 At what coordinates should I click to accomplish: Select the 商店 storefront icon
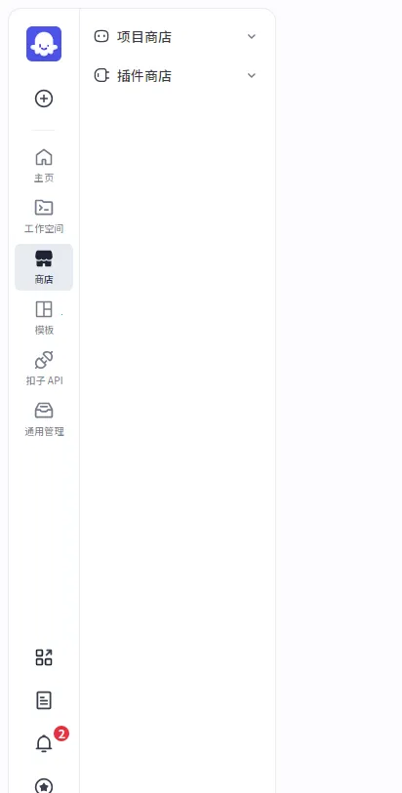click(44, 258)
